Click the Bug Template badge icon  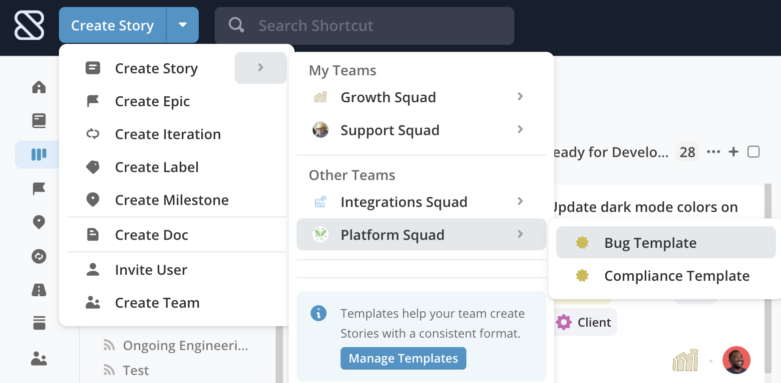[x=582, y=243]
